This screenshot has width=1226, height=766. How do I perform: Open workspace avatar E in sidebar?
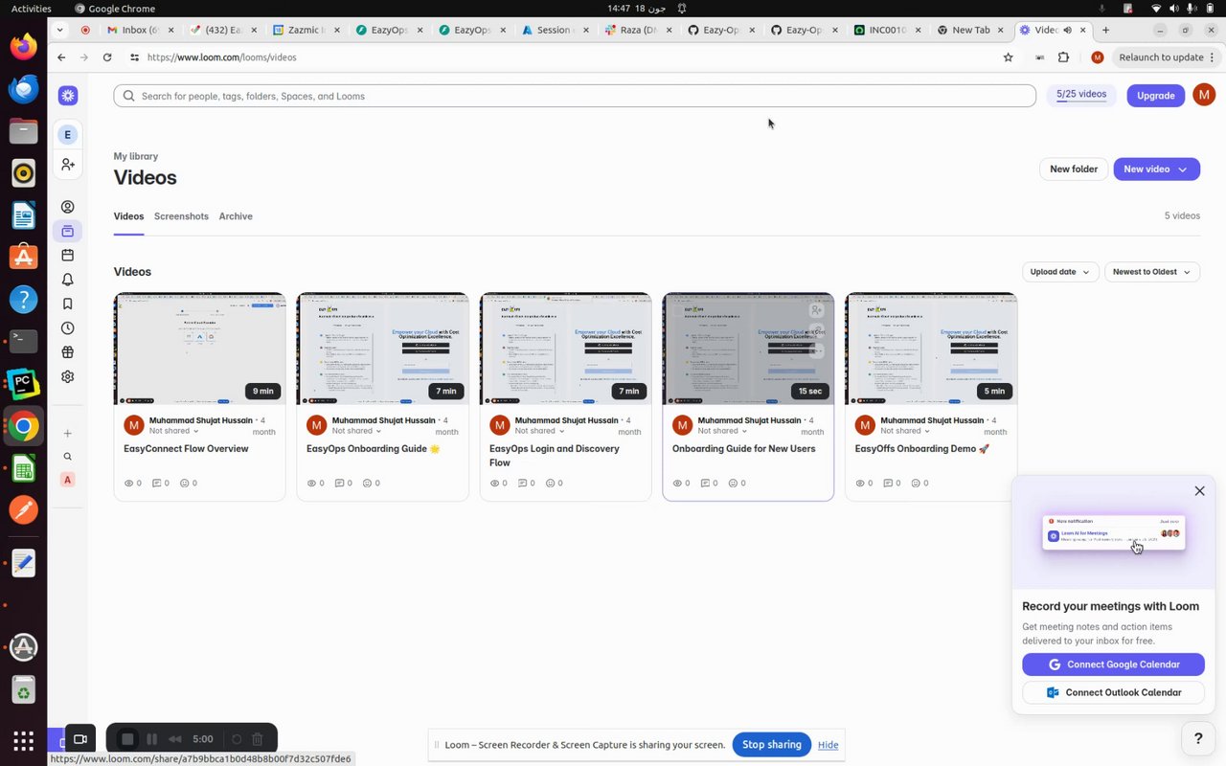(67, 134)
